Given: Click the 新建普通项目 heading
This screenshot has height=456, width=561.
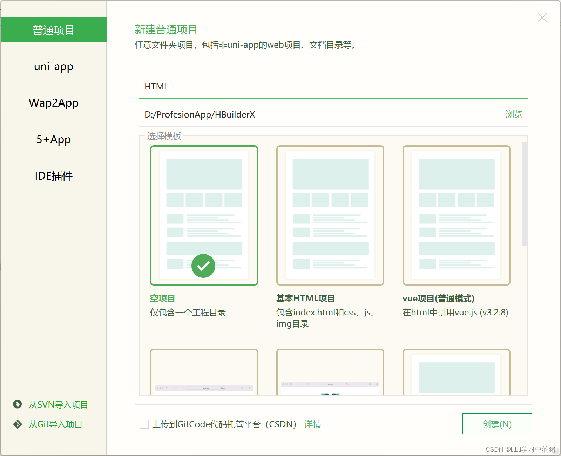Looking at the screenshot, I should point(166,29).
